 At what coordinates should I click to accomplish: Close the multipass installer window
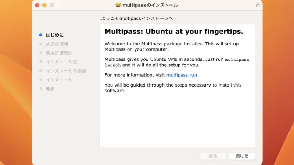pos(37,5)
